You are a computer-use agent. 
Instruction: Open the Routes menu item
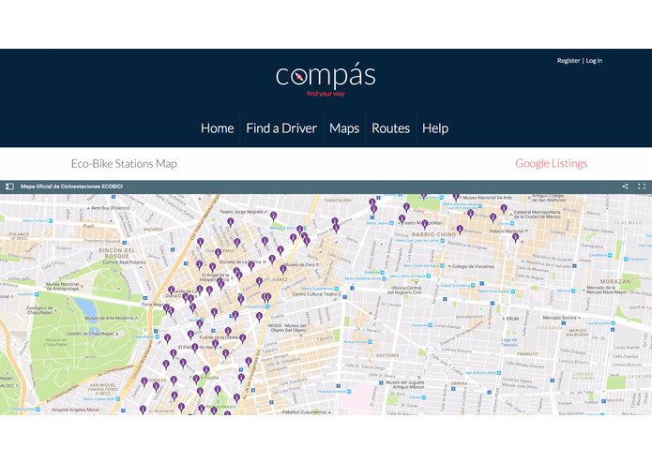click(x=391, y=128)
